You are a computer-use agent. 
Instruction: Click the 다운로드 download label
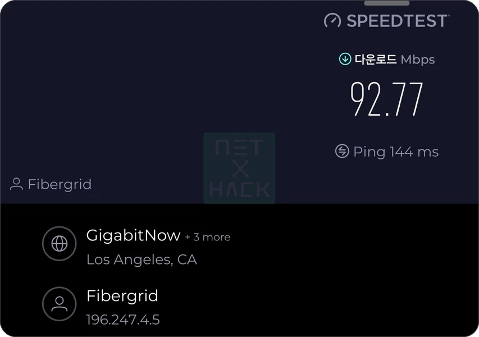coord(376,59)
